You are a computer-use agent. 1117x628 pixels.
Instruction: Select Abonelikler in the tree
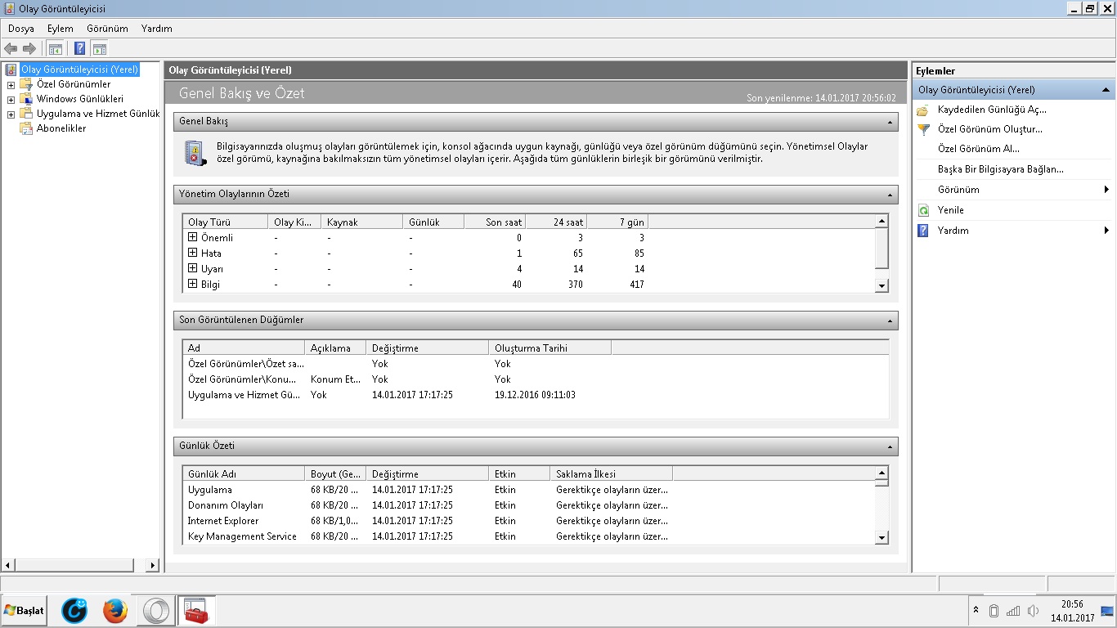(61, 128)
